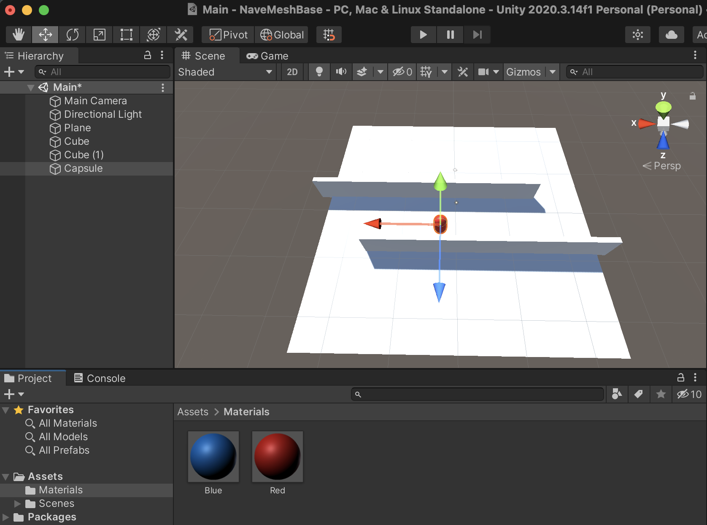Toggle scene lighting bulb
The image size is (707, 525).
click(x=319, y=72)
